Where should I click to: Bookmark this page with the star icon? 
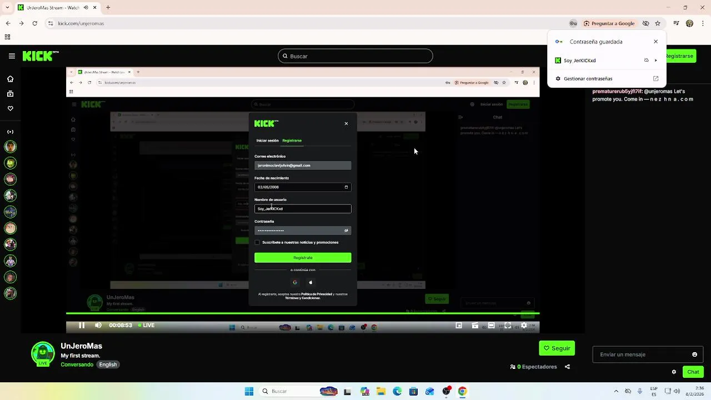658,23
